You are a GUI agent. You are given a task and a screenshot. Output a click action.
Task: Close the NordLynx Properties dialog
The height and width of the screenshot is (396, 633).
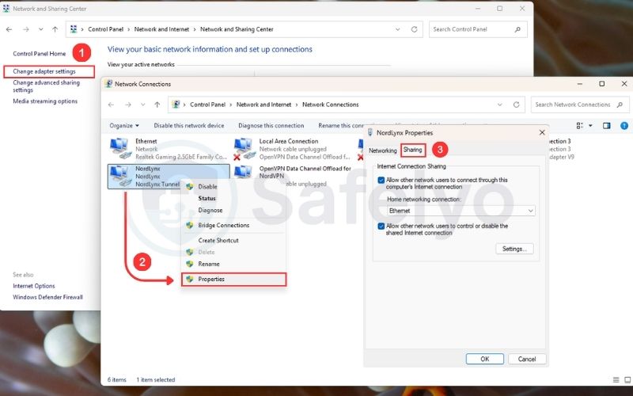[x=542, y=132]
